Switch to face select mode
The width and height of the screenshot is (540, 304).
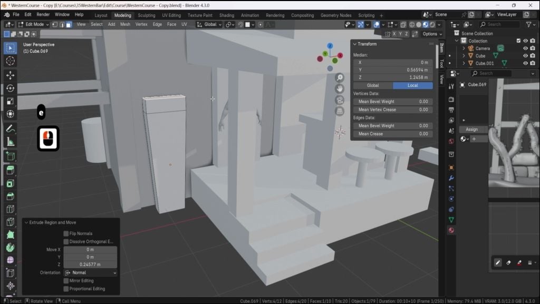[x=69, y=24]
